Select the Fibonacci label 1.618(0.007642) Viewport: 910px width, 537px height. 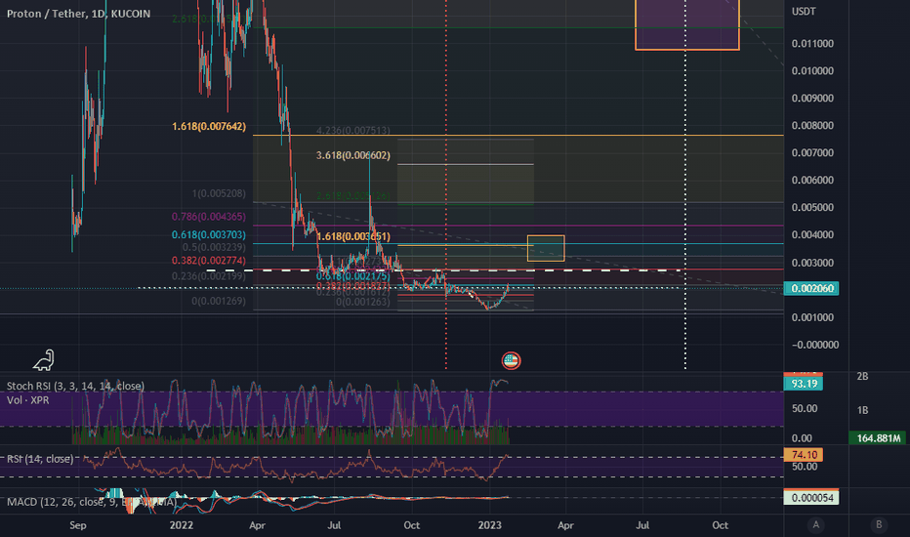(x=209, y=127)
